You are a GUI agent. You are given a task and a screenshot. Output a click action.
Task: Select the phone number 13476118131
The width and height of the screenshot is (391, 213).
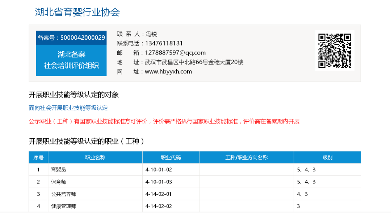[x=164, y=43]
